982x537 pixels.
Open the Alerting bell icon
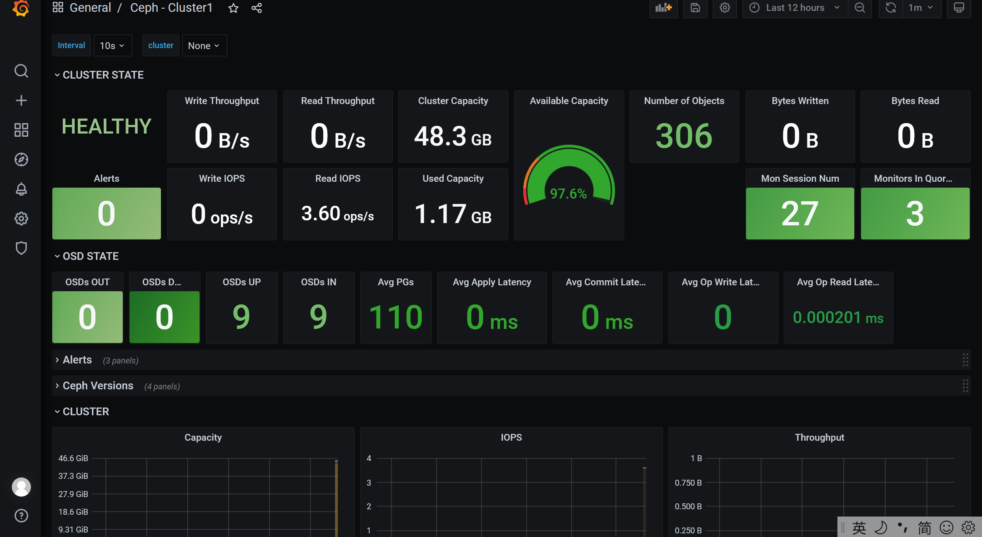[21, 189]
